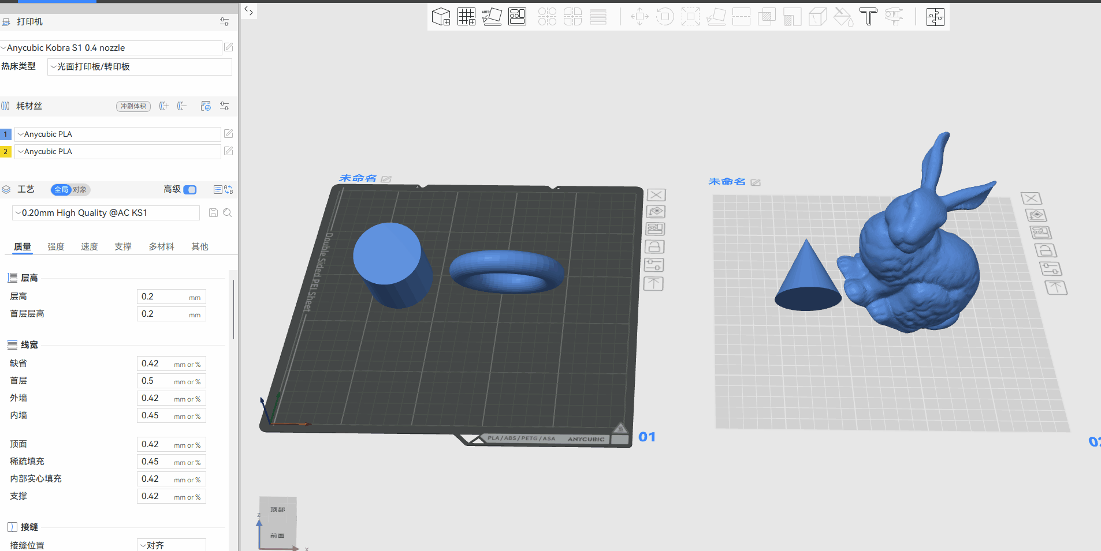
Task: Open the Seam painting tool
Action: pos(817,17)
